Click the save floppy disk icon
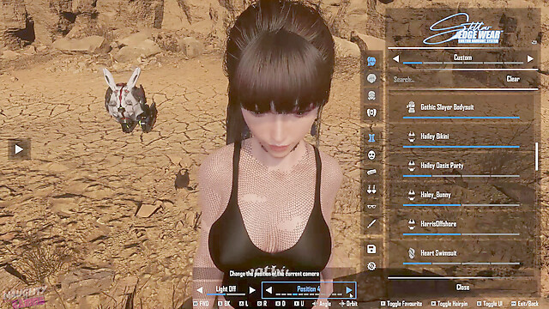The image size is (549, 309). click(x=371, y=249)
